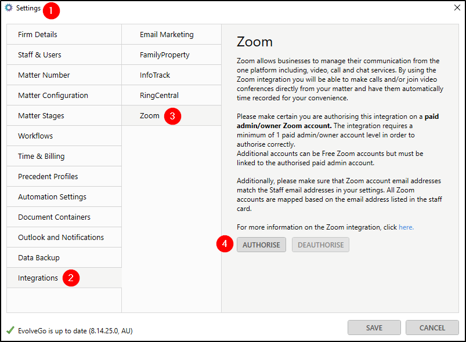This screenshot has width=466, height=342.
Task: Select Email Marketing integration
Action: tap(171, 34)
